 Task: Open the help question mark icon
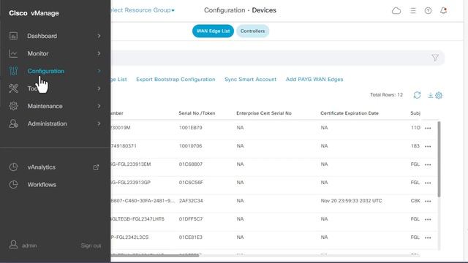(x=428, y=11)
